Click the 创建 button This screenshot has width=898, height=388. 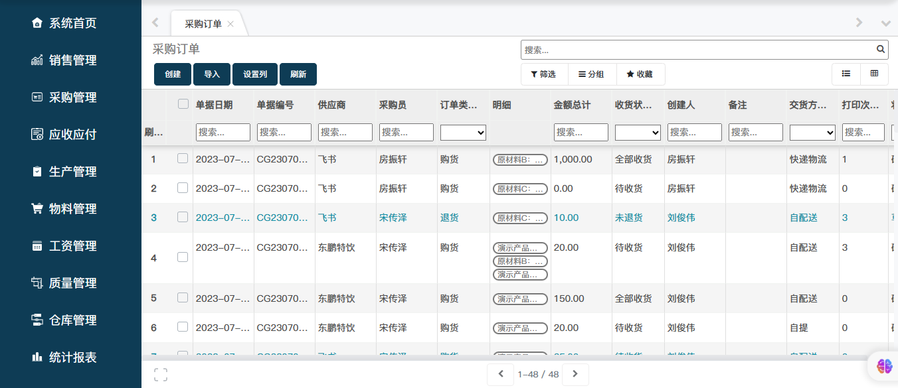[x=173, y=74]
